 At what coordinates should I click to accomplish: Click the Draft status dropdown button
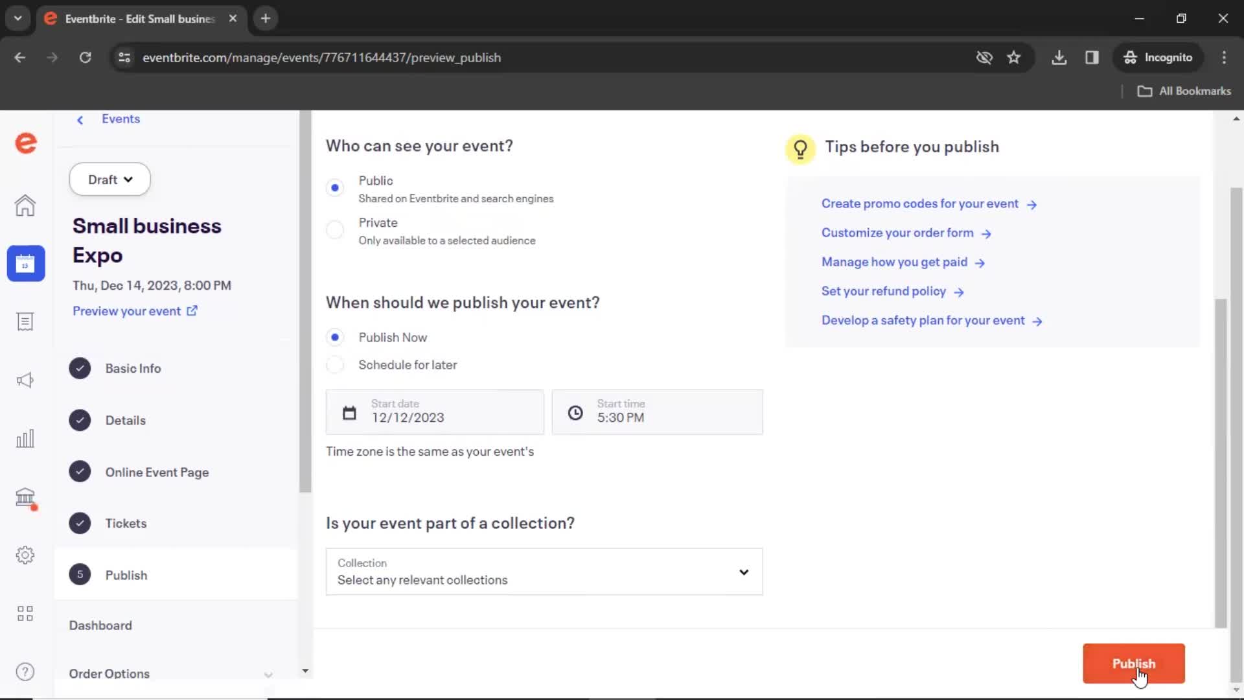109,180
